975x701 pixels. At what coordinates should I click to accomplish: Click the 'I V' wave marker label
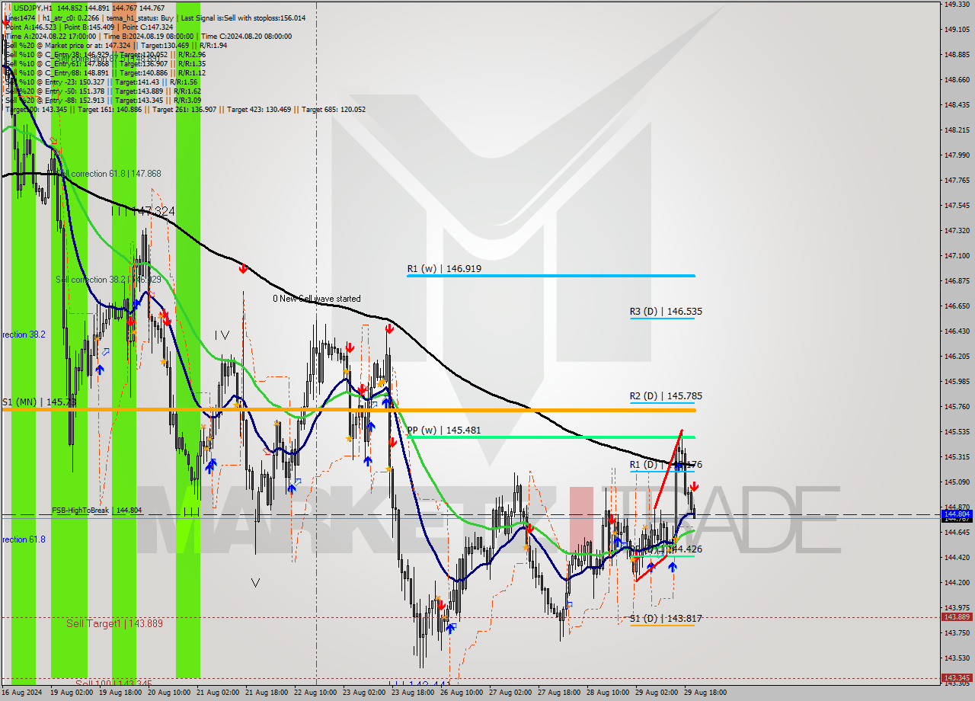pos(222,334)
